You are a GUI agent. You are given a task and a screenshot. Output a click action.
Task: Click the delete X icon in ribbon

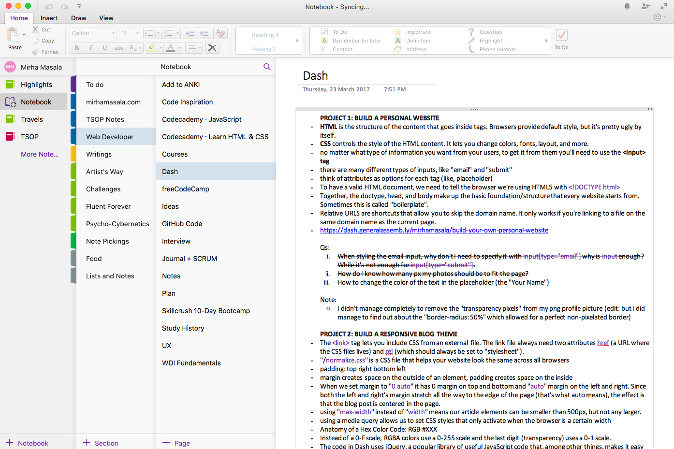[212, 48]
